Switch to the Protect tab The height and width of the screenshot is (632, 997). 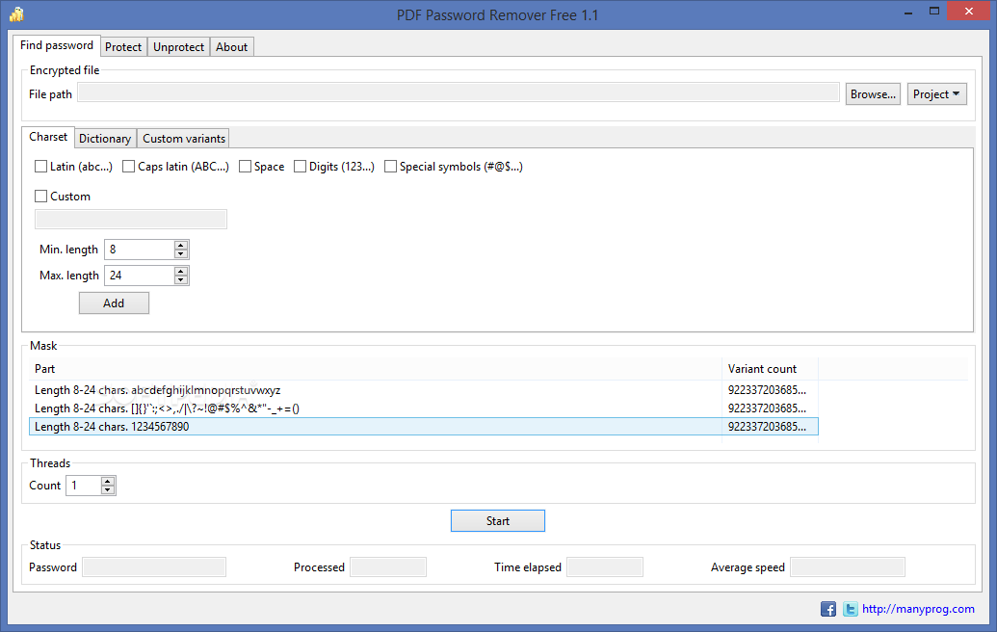[x=123, y=47]
